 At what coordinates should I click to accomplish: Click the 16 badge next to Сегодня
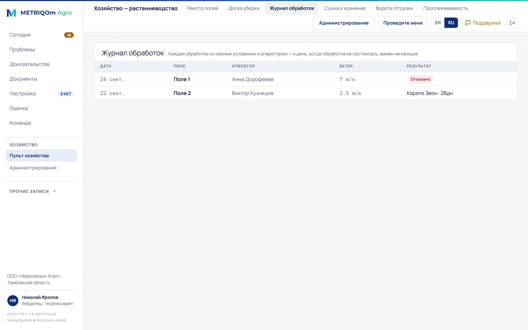(x=69, y=35)
